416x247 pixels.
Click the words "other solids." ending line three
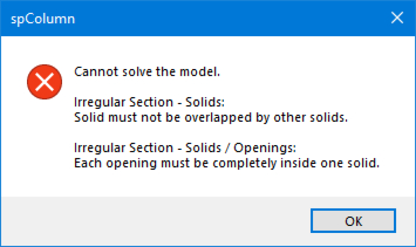(x=311, y=117)
